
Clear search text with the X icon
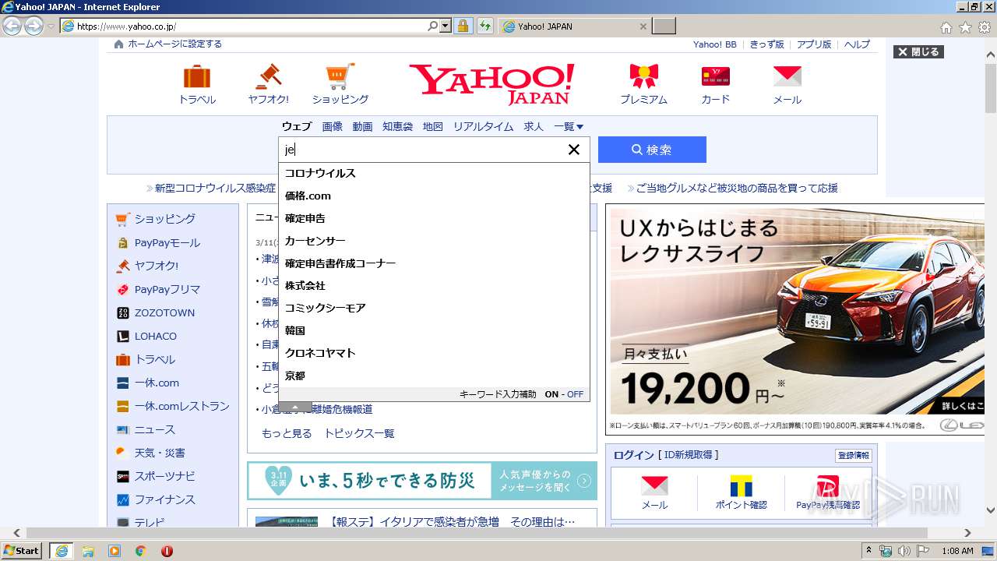(574, 150)
